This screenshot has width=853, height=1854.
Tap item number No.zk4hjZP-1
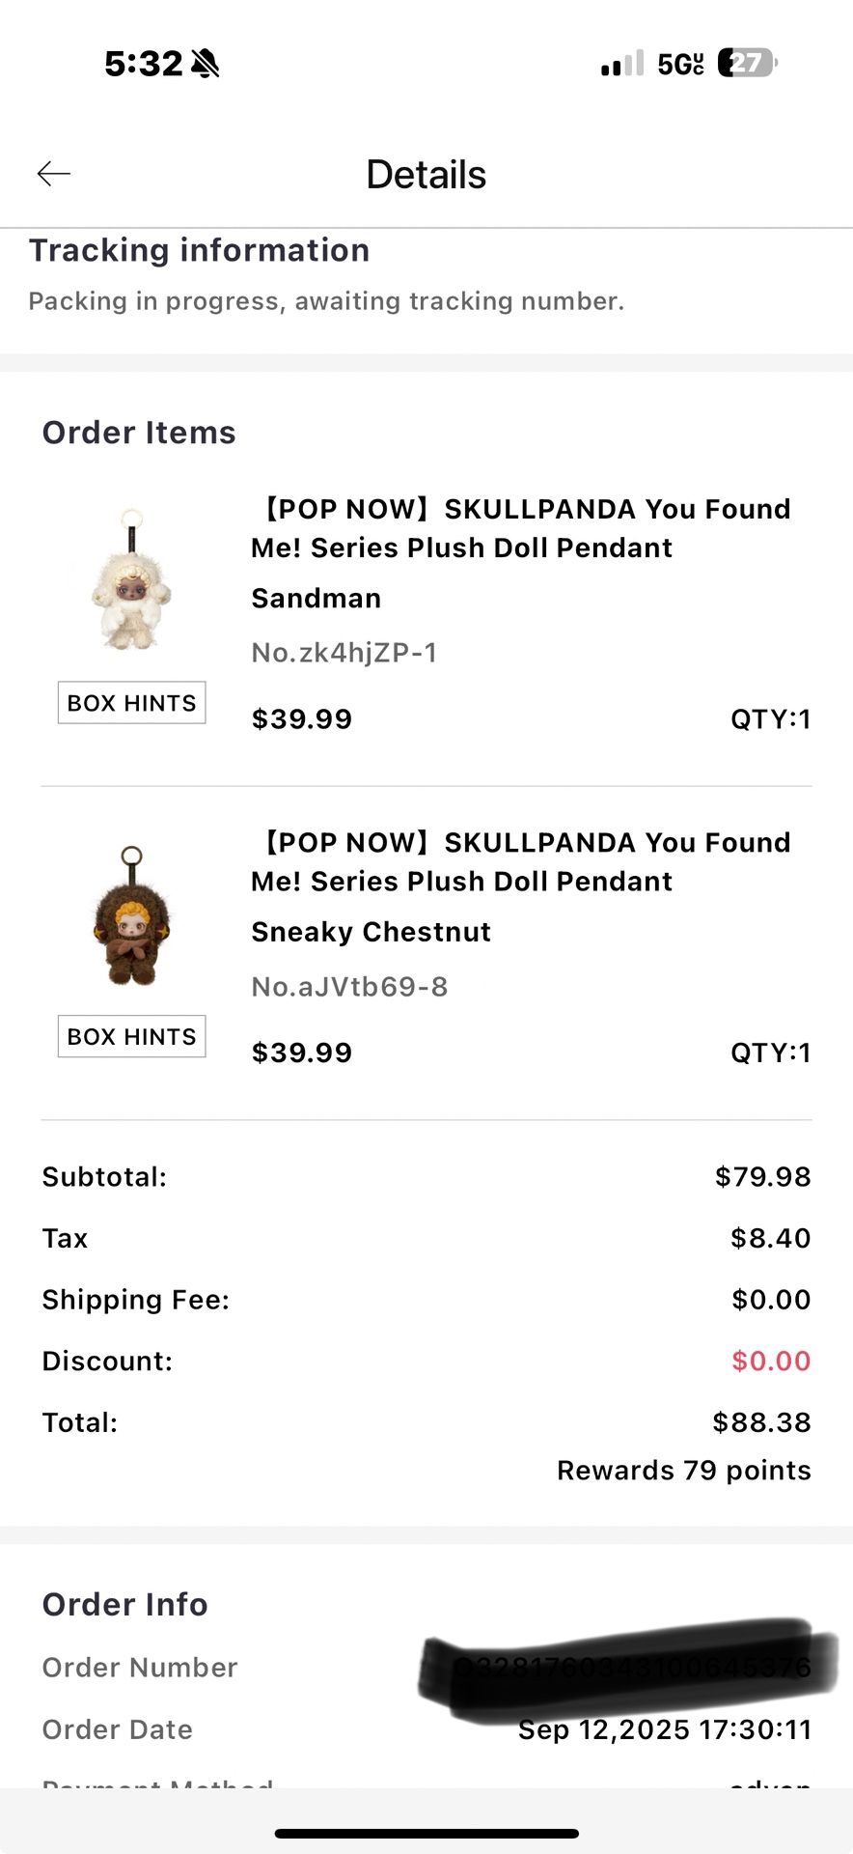click(344, 653)
